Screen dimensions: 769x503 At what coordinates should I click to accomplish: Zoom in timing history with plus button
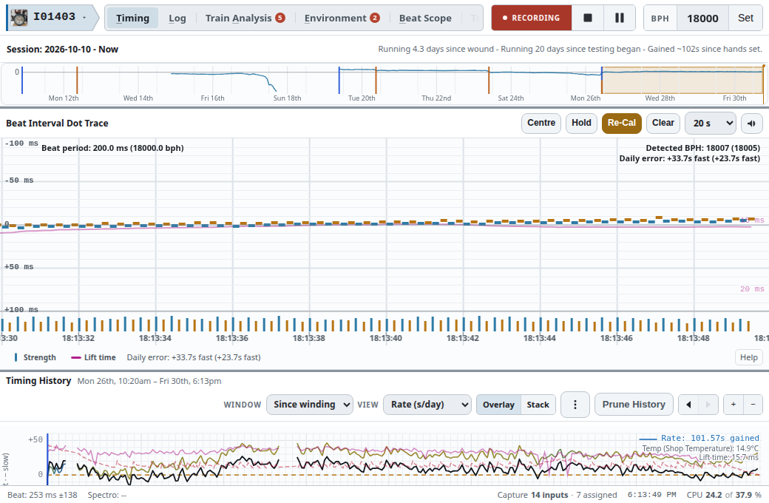[734, 405]
